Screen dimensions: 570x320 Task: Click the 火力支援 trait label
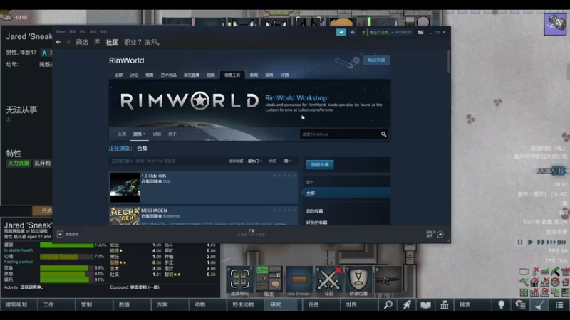tap(19, 164)
